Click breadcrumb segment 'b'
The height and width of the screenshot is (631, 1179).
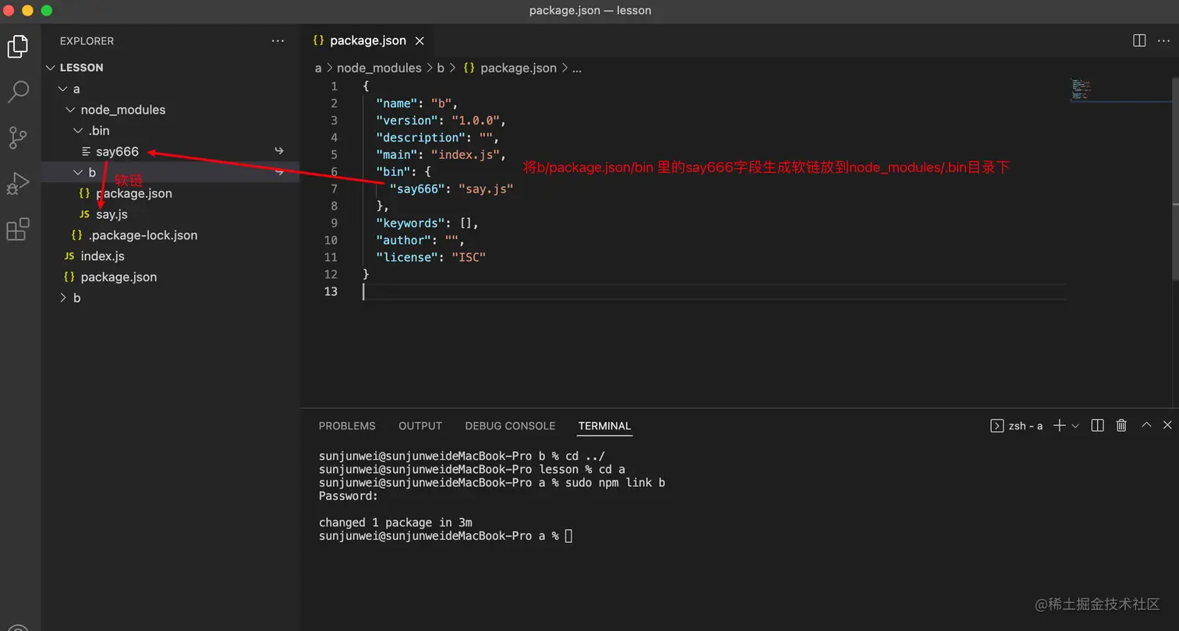click(441, 68)
